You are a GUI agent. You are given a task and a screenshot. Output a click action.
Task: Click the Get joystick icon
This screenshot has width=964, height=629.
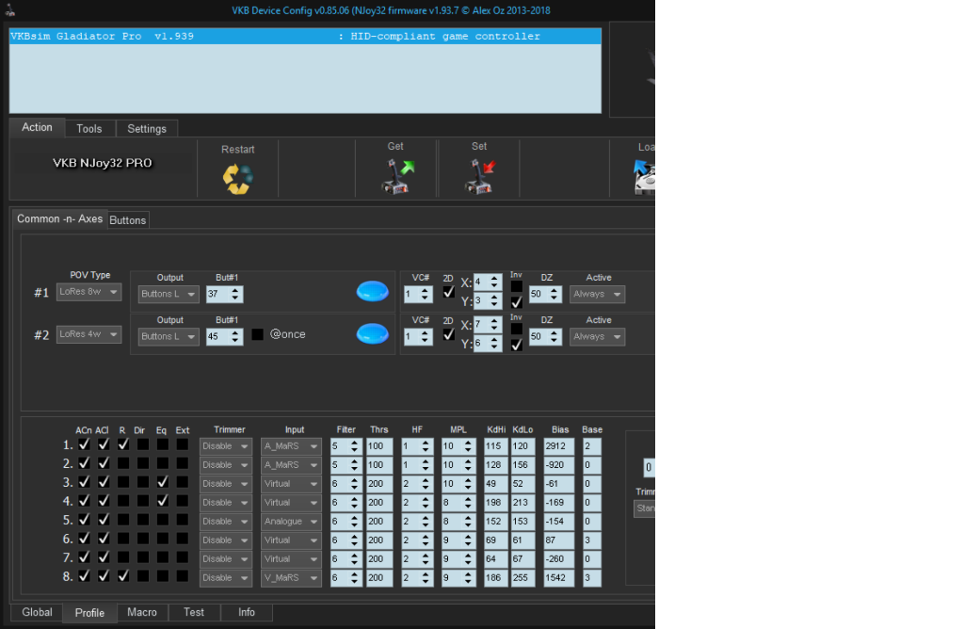(396, 176)
